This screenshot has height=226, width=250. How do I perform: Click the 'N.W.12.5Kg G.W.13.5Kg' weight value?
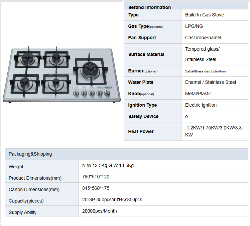[x=108, y=165]
